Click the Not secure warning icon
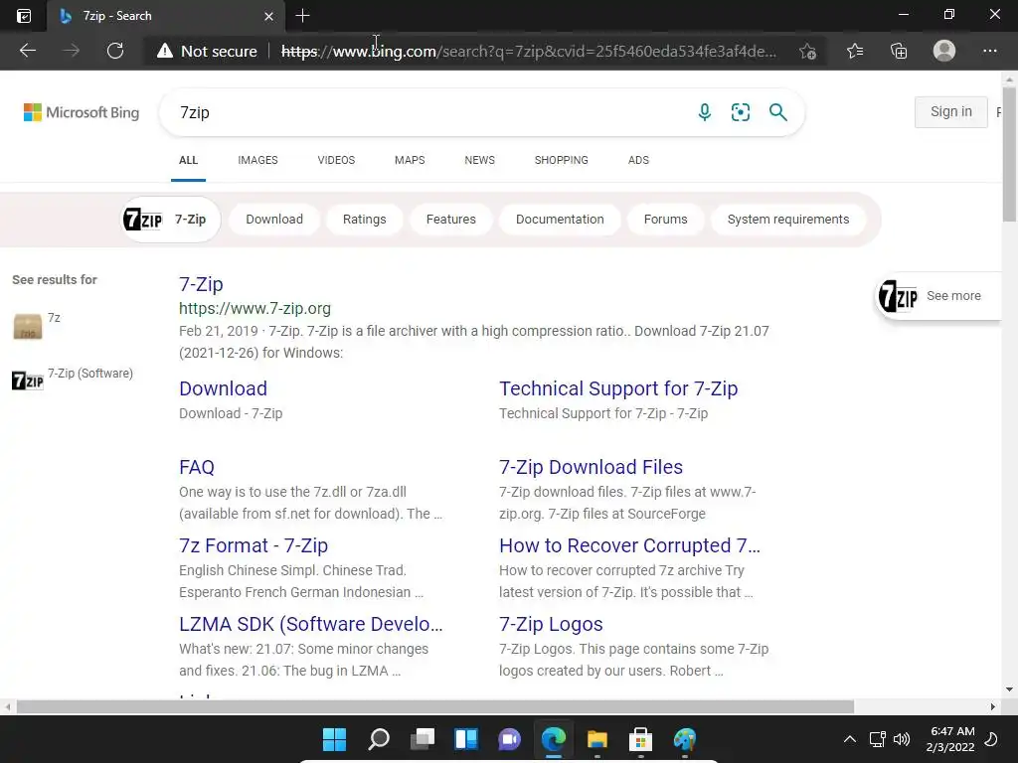This screenshot has width=1018, height=763. [x=165, y=51]
